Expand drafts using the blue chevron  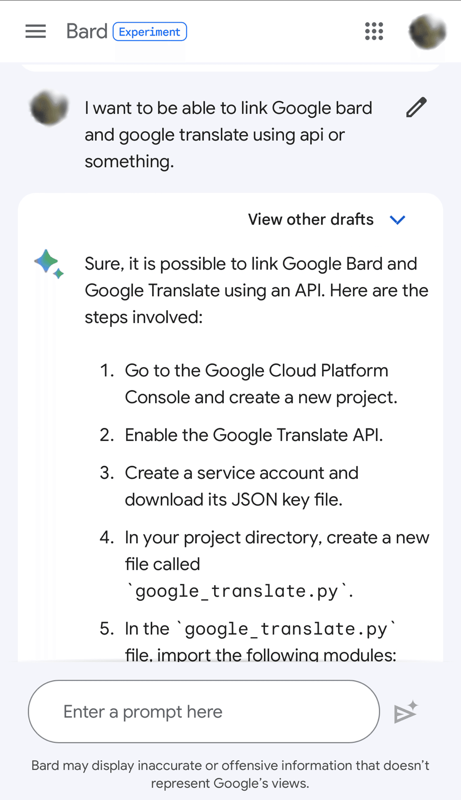click(x=397, y=220)
